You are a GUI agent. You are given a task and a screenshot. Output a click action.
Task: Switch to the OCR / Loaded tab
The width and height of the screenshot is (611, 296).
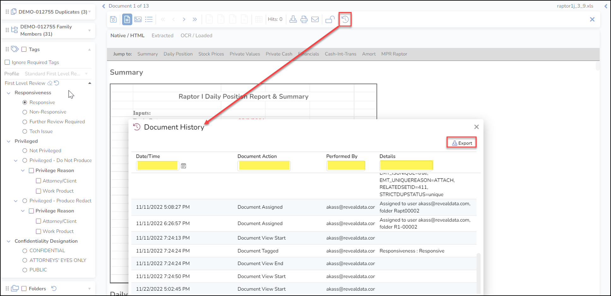click(196, 36)
